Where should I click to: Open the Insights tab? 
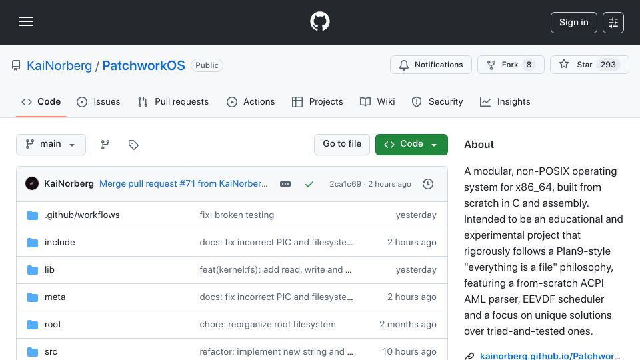pos(505,101)
